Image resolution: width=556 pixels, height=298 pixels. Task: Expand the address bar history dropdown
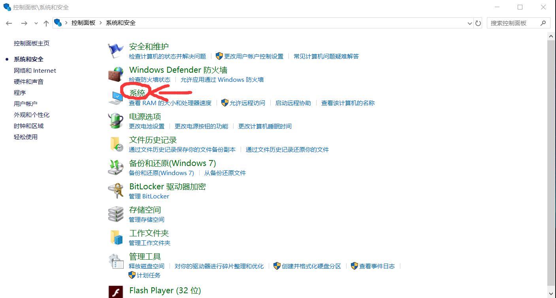[469, 23]
